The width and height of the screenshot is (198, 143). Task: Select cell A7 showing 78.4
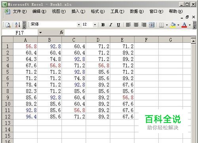tap(25, 85)
